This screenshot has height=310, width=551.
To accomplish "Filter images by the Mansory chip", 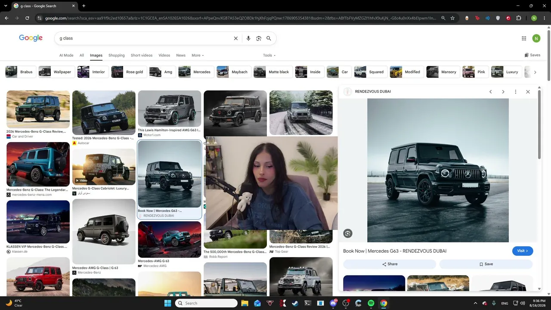I will point(443,72).
